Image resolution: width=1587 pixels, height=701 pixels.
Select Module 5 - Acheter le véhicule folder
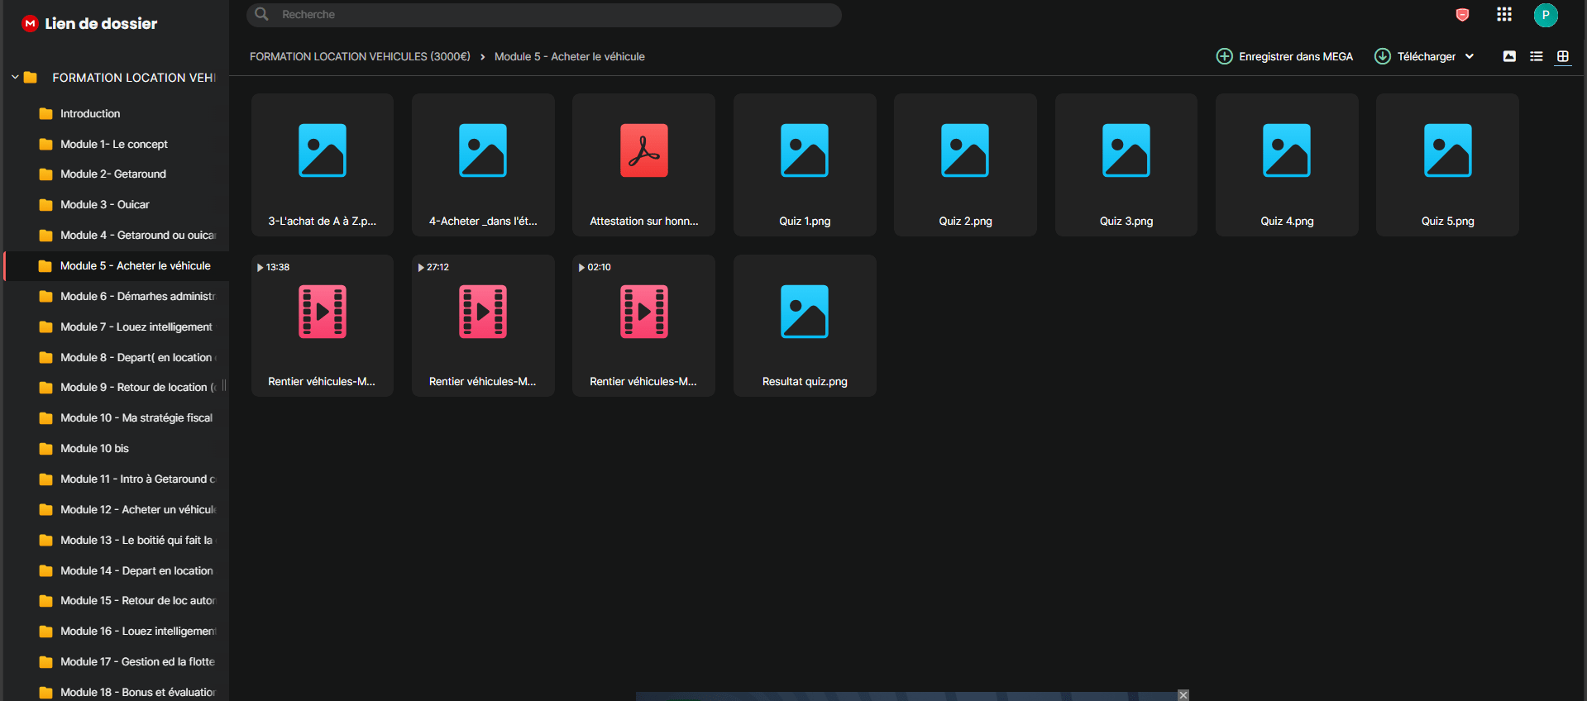[x=116, y=265]
